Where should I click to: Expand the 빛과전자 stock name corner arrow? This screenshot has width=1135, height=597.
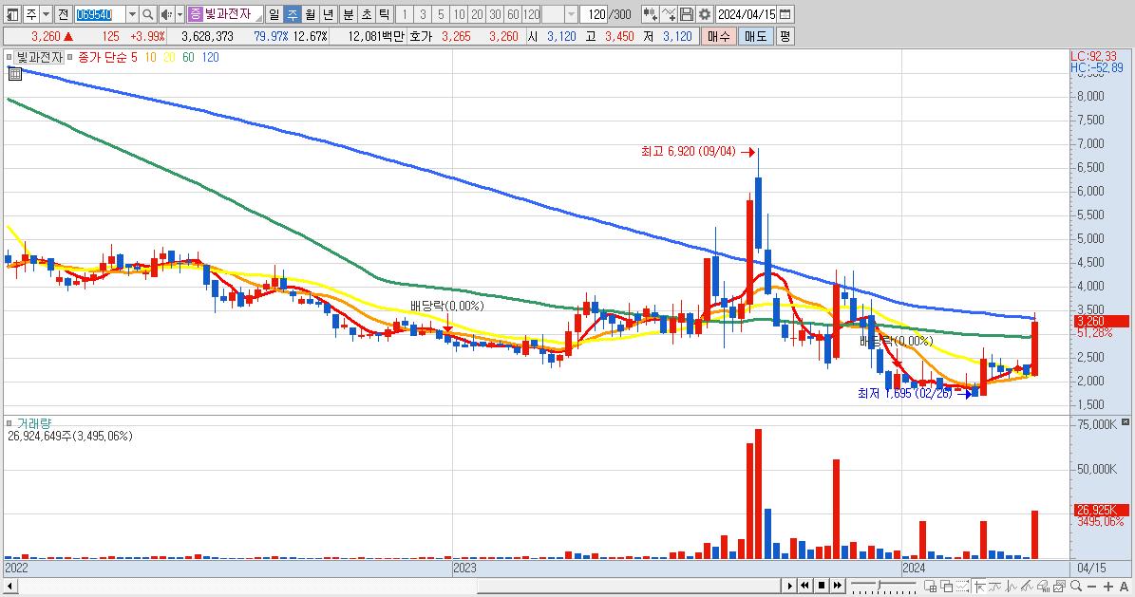click(258, 18)
